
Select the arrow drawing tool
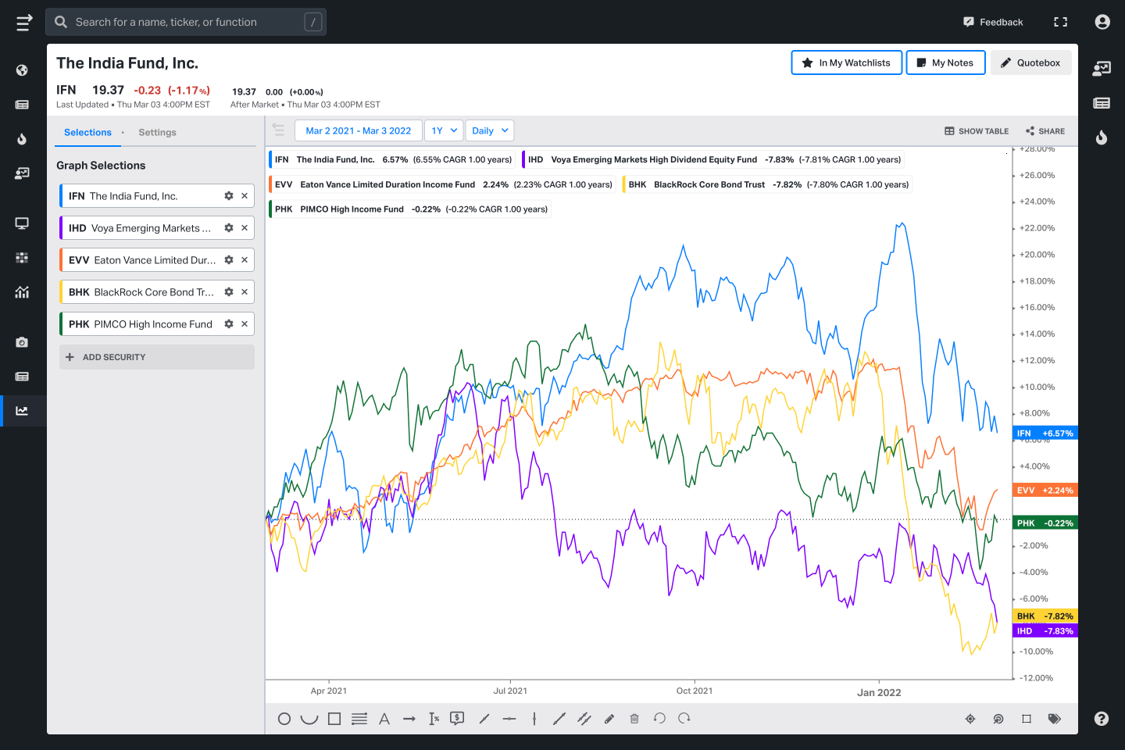tap(409, 719)
